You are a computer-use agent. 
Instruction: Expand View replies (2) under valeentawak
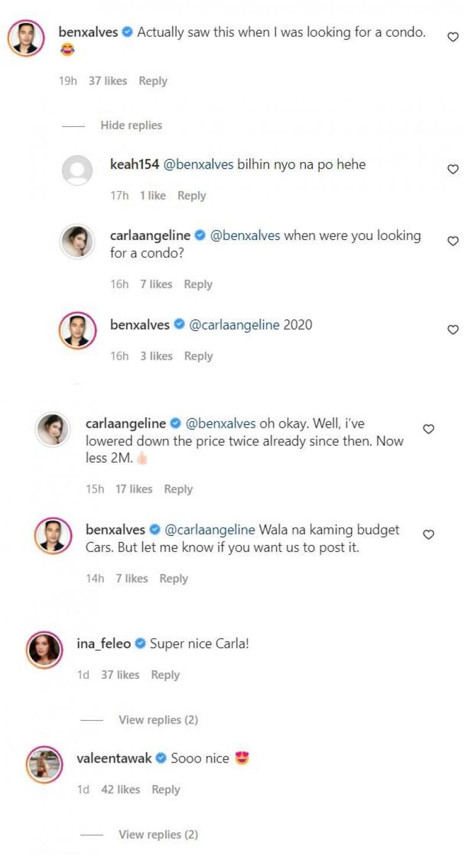pyautogui.click(x=158, y=835)
